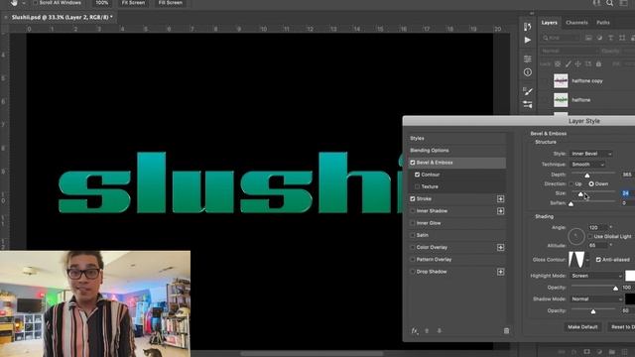This screenshot has width=635, height=357.
Task: Lock all padlock icon in Layers panel
Action: 598,63
